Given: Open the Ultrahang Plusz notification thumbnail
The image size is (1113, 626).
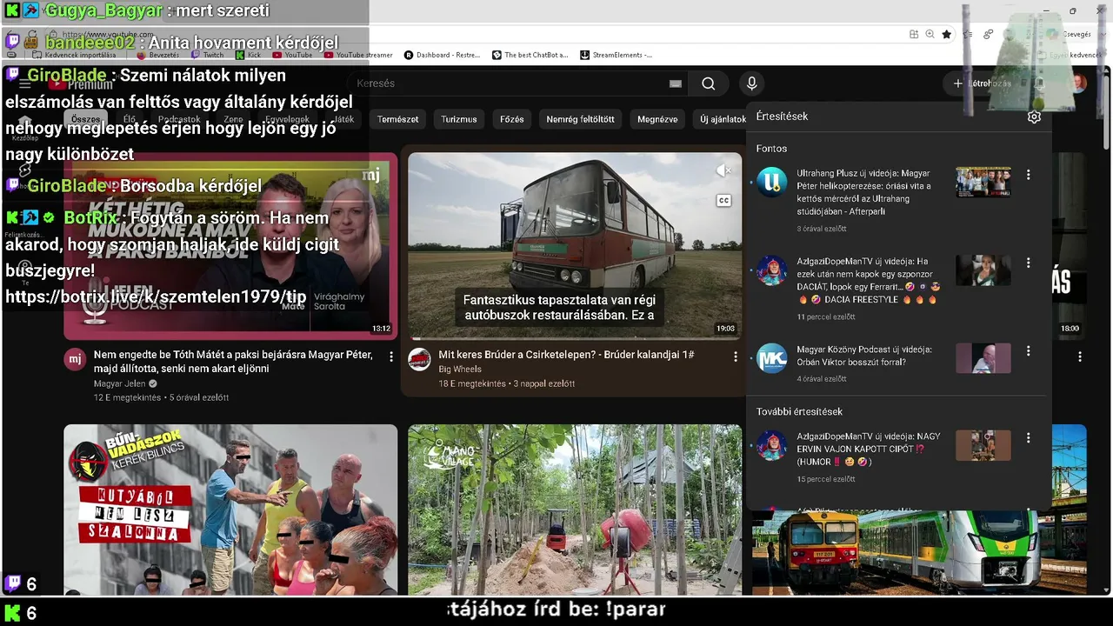Looking at the screenshot, I should pyautogui.click(x=983, y=183).
